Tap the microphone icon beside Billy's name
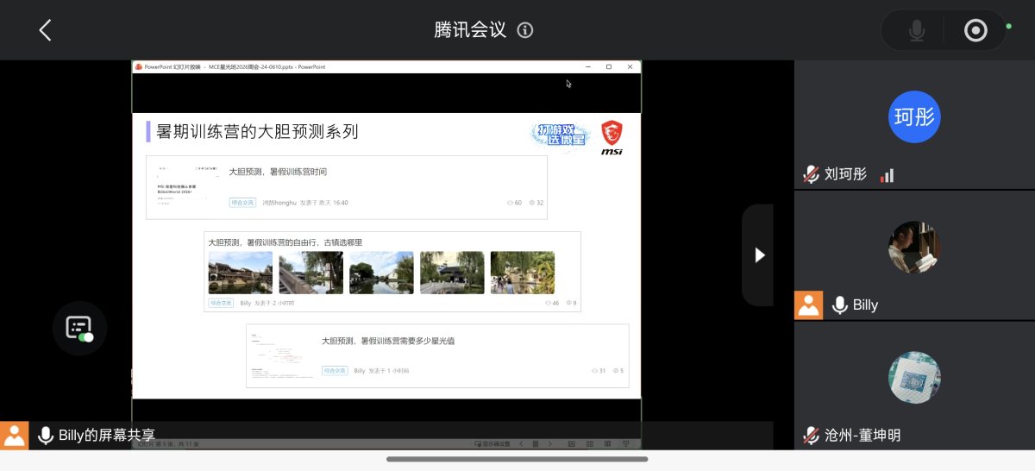Image resolution: width=1035 pixels, height=471 pixels. pos(839,305)
